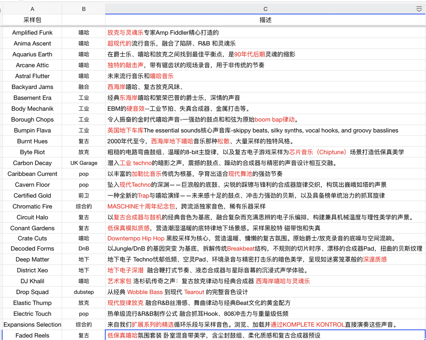Click description mentioning 超现代的流行音乐
The width and height of the screenshot is (426, 340).
(x=265, y=43)
